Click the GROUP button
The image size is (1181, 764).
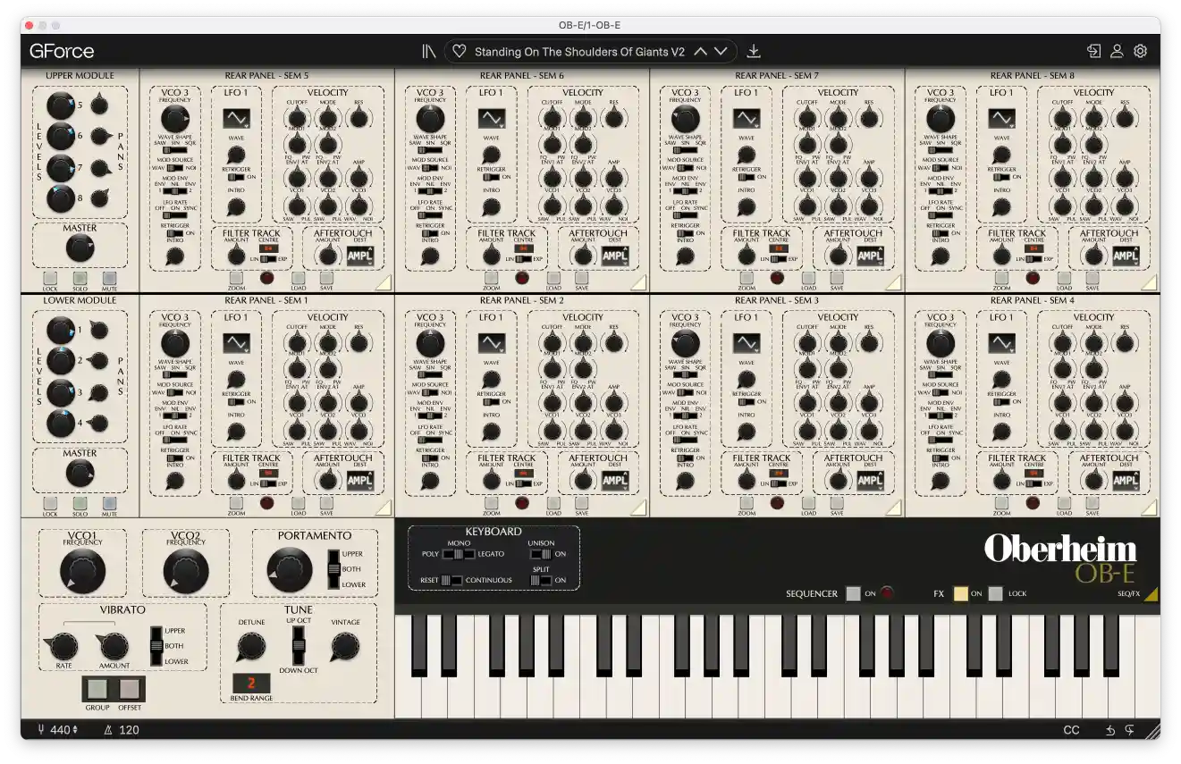97,689
